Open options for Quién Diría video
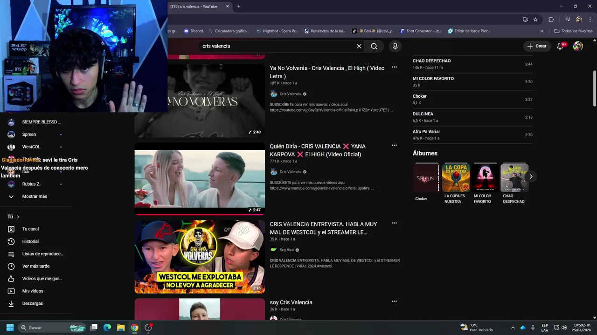Viewport: 597px width, 335px height. pos(394,145)
